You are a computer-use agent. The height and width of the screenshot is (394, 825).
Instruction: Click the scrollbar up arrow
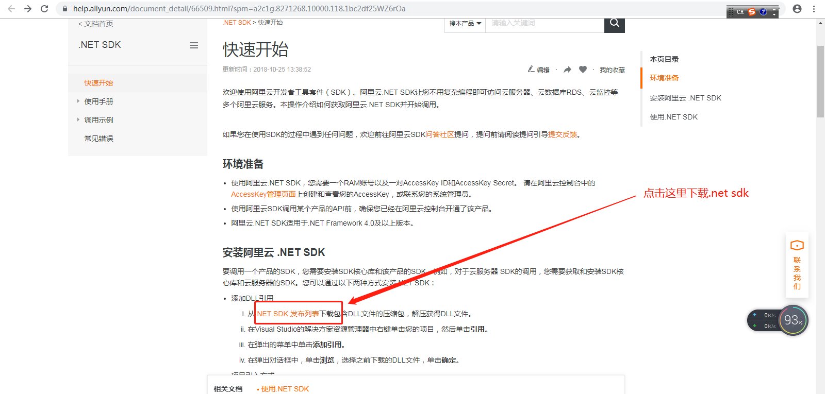pyautogui.click(x=820, y=23)
